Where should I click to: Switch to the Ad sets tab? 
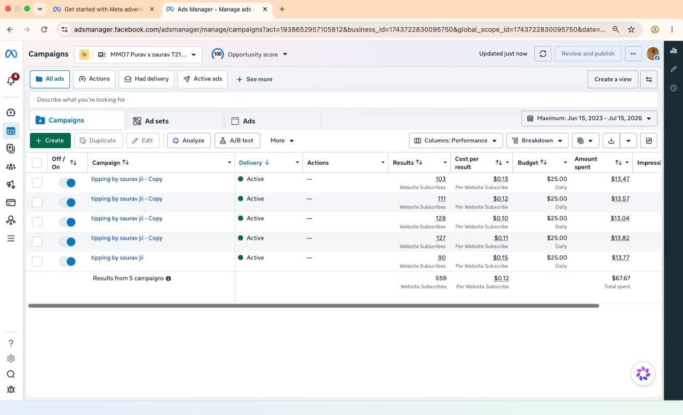coord(174,121)
